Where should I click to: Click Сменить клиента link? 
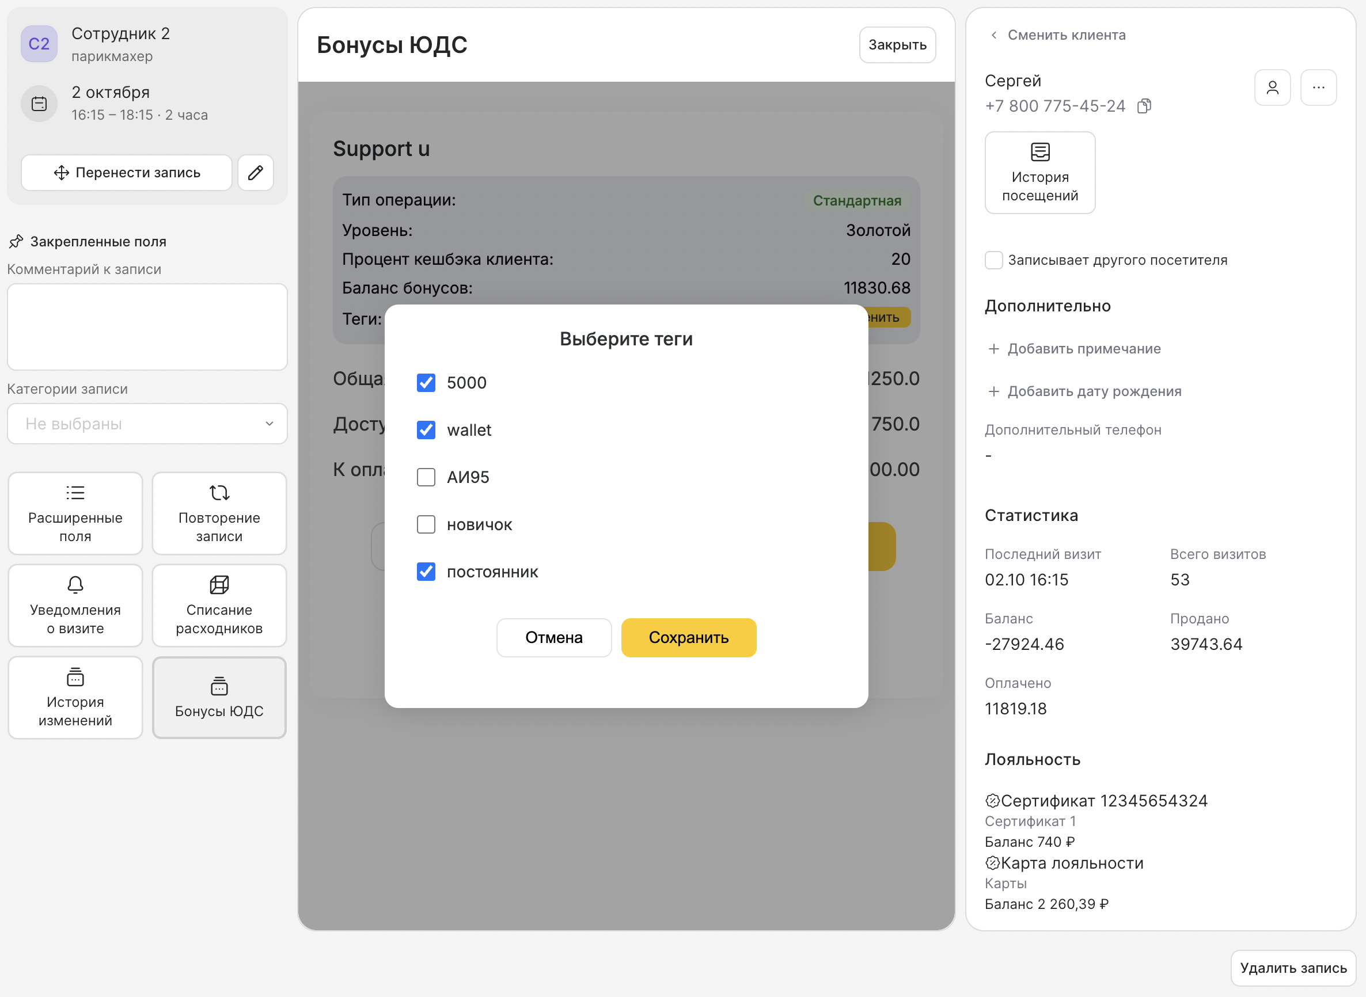click(x=1067, y=35)
